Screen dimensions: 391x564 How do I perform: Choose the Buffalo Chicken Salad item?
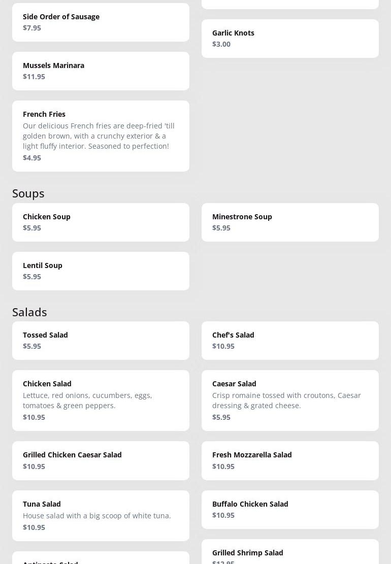290,510
